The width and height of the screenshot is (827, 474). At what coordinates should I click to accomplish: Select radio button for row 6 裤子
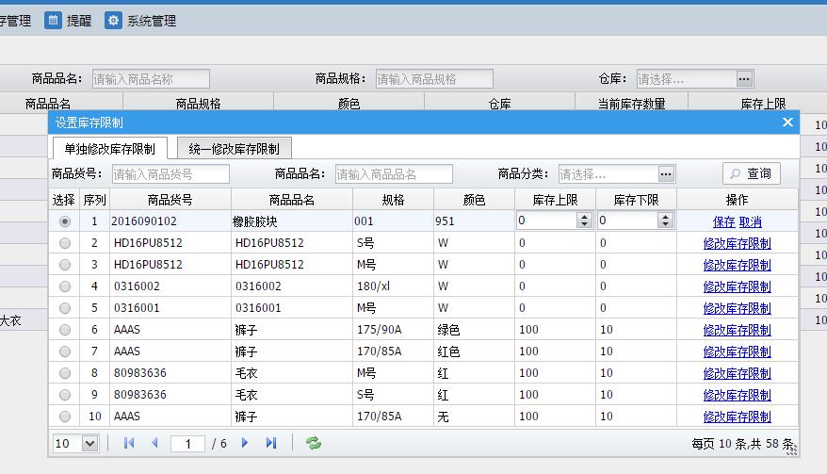[65, 330]
